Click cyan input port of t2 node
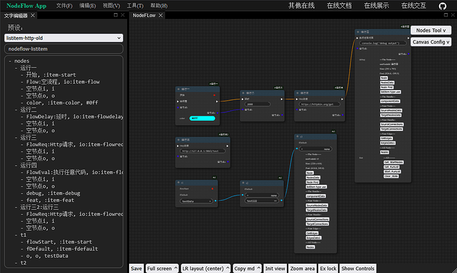 [242, 195]
